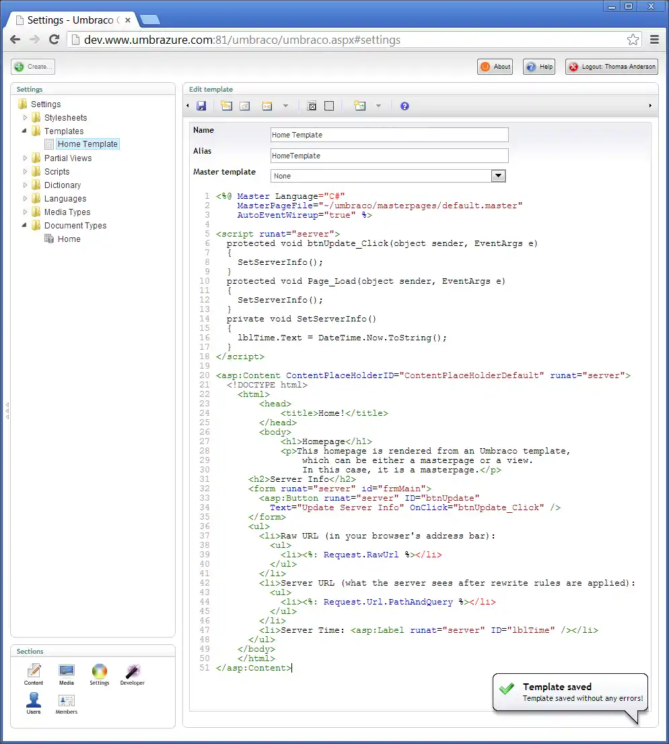Open the Master template dropdown

click(x=388, y=176)
